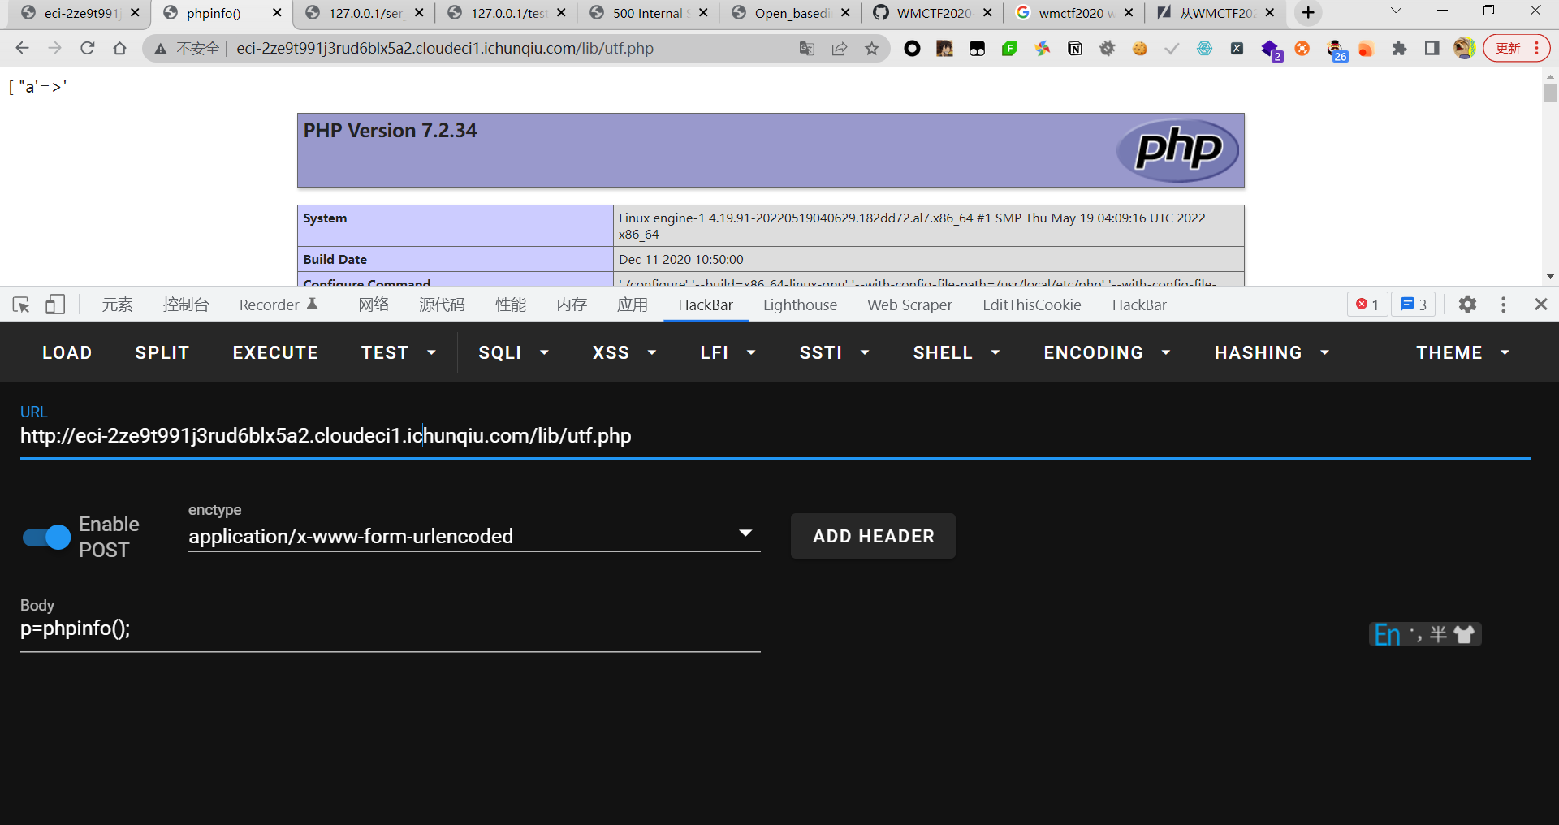The width and height of the screenshot is (1559, 825).
Task: Open the THEME dropdown
Action: coord(1462,352)
